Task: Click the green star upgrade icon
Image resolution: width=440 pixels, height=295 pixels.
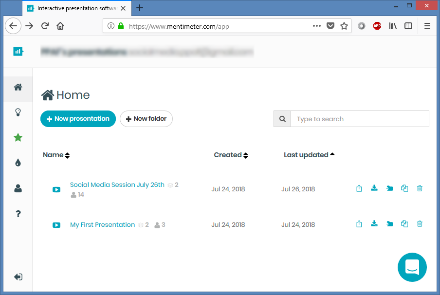Action: [x=18, y=138]
